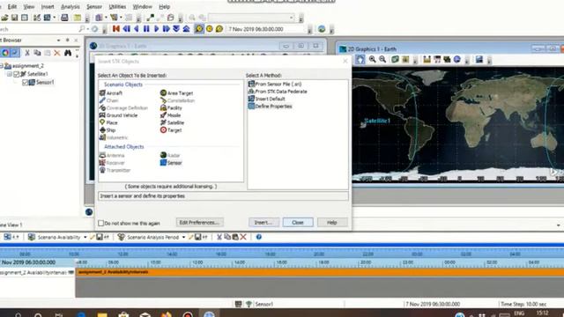
Task: Open the empty combo box in the top toolbar
Action: (x=251, y=18)
